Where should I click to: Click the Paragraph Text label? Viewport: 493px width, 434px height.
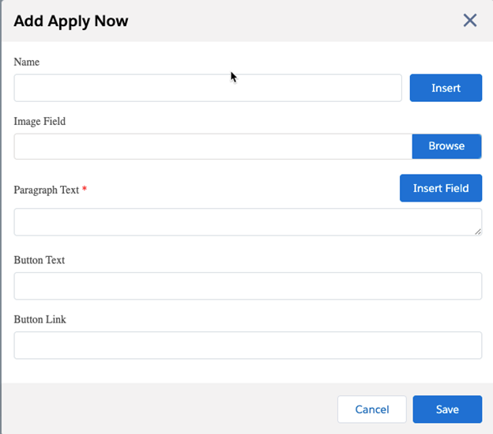click(x=47, y=190)
